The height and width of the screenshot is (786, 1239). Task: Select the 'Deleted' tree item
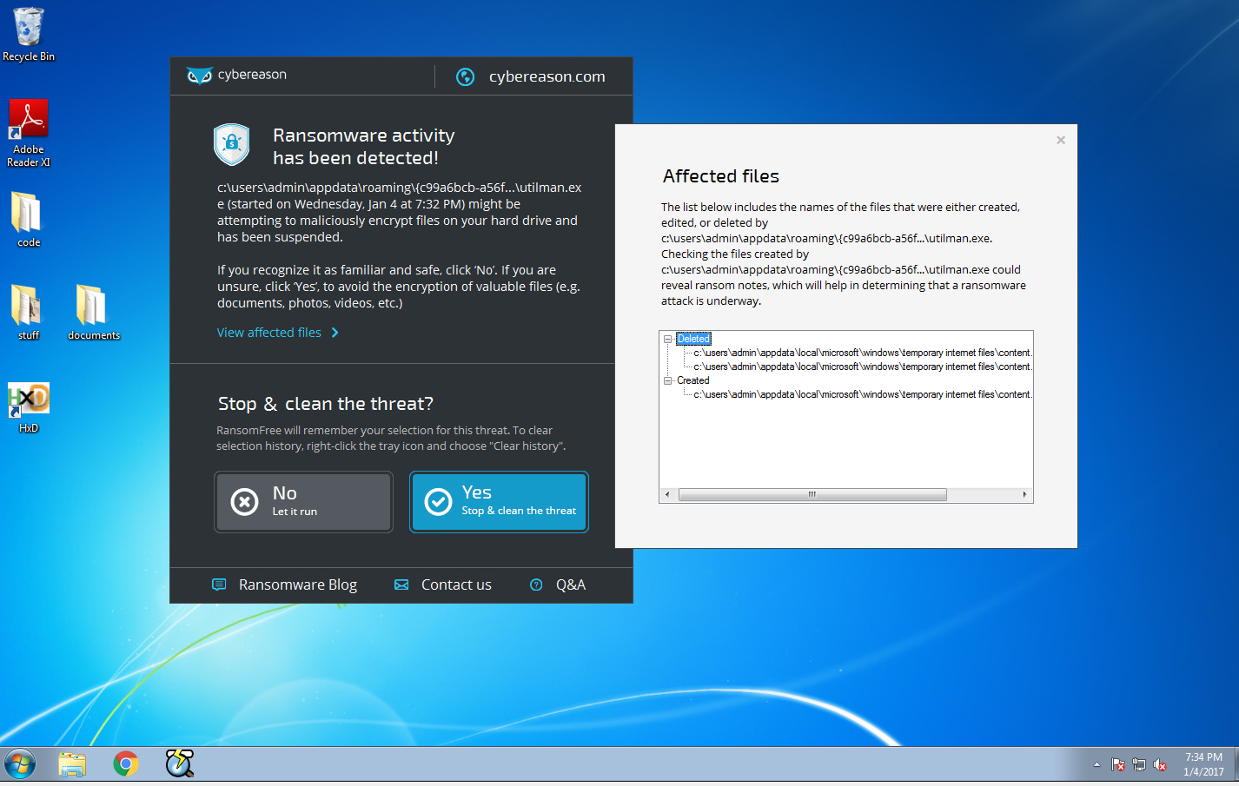pos(693,339)
